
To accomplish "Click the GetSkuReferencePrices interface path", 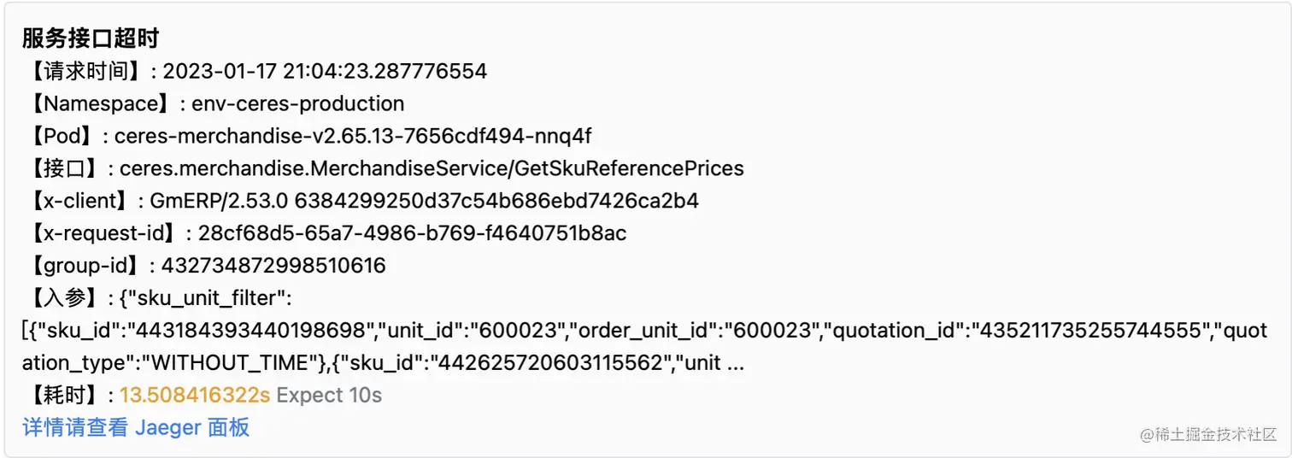I will [432, 168].
